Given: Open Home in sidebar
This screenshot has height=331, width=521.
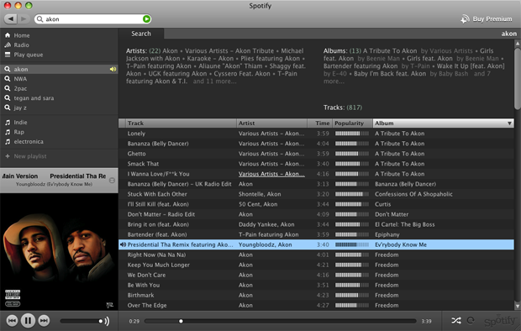Looking at the screenshot, I should pos(22,35).
